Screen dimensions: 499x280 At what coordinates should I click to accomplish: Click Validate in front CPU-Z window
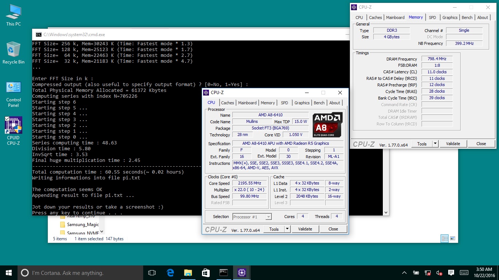pos(305,229)
